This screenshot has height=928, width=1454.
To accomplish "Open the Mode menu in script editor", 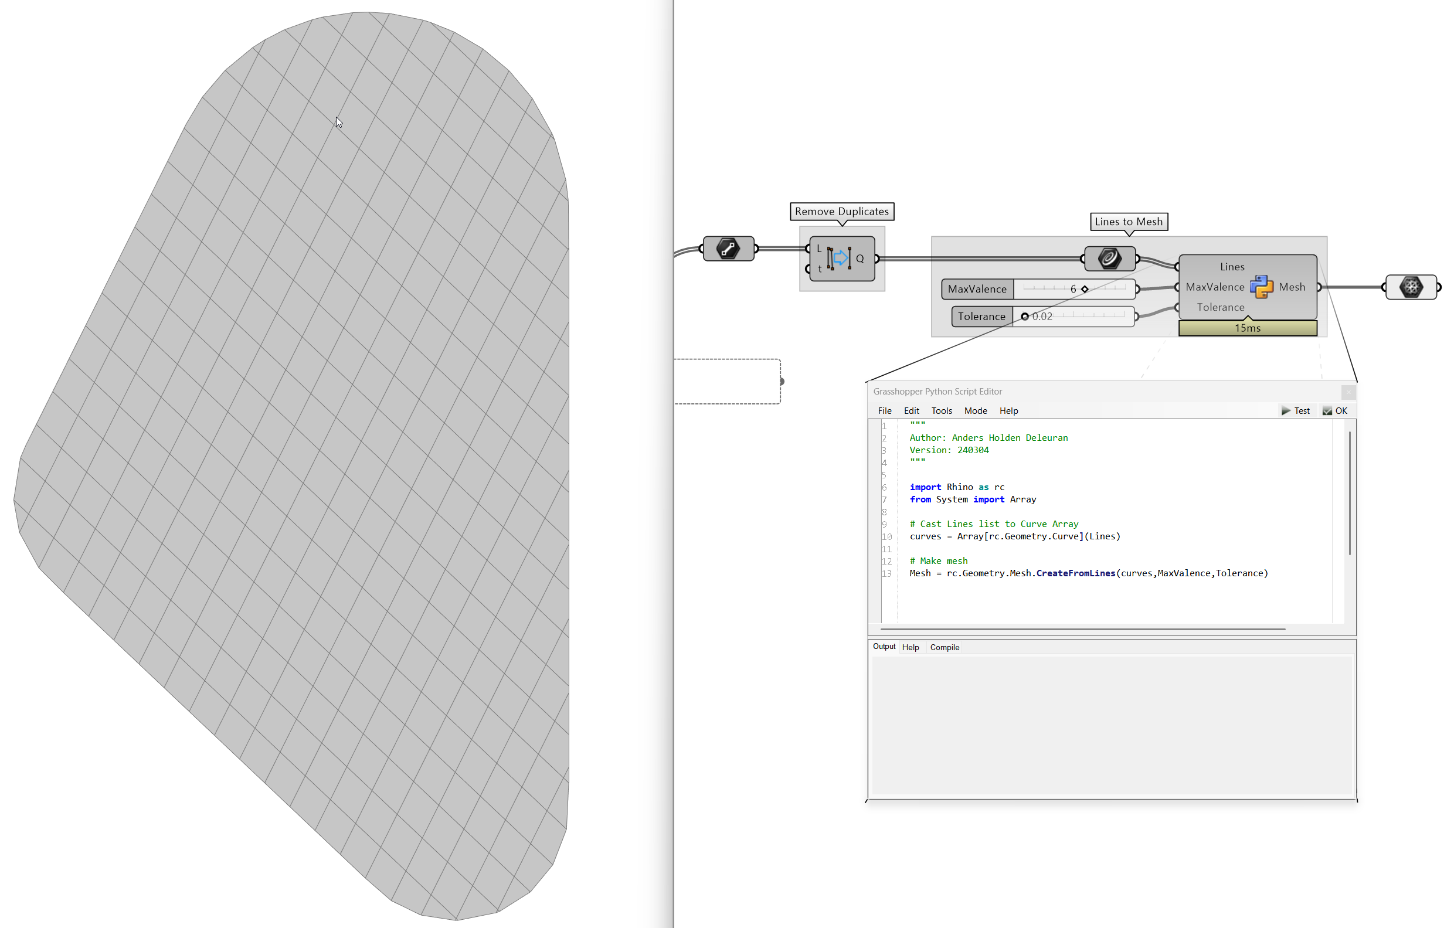I will (975, 410).
